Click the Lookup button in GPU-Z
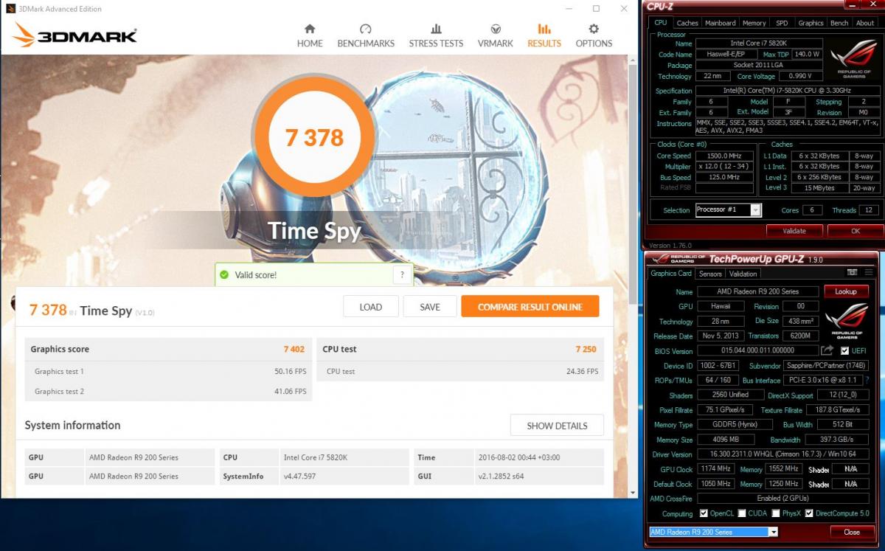The image size is (885, 551). coord(846,291)
